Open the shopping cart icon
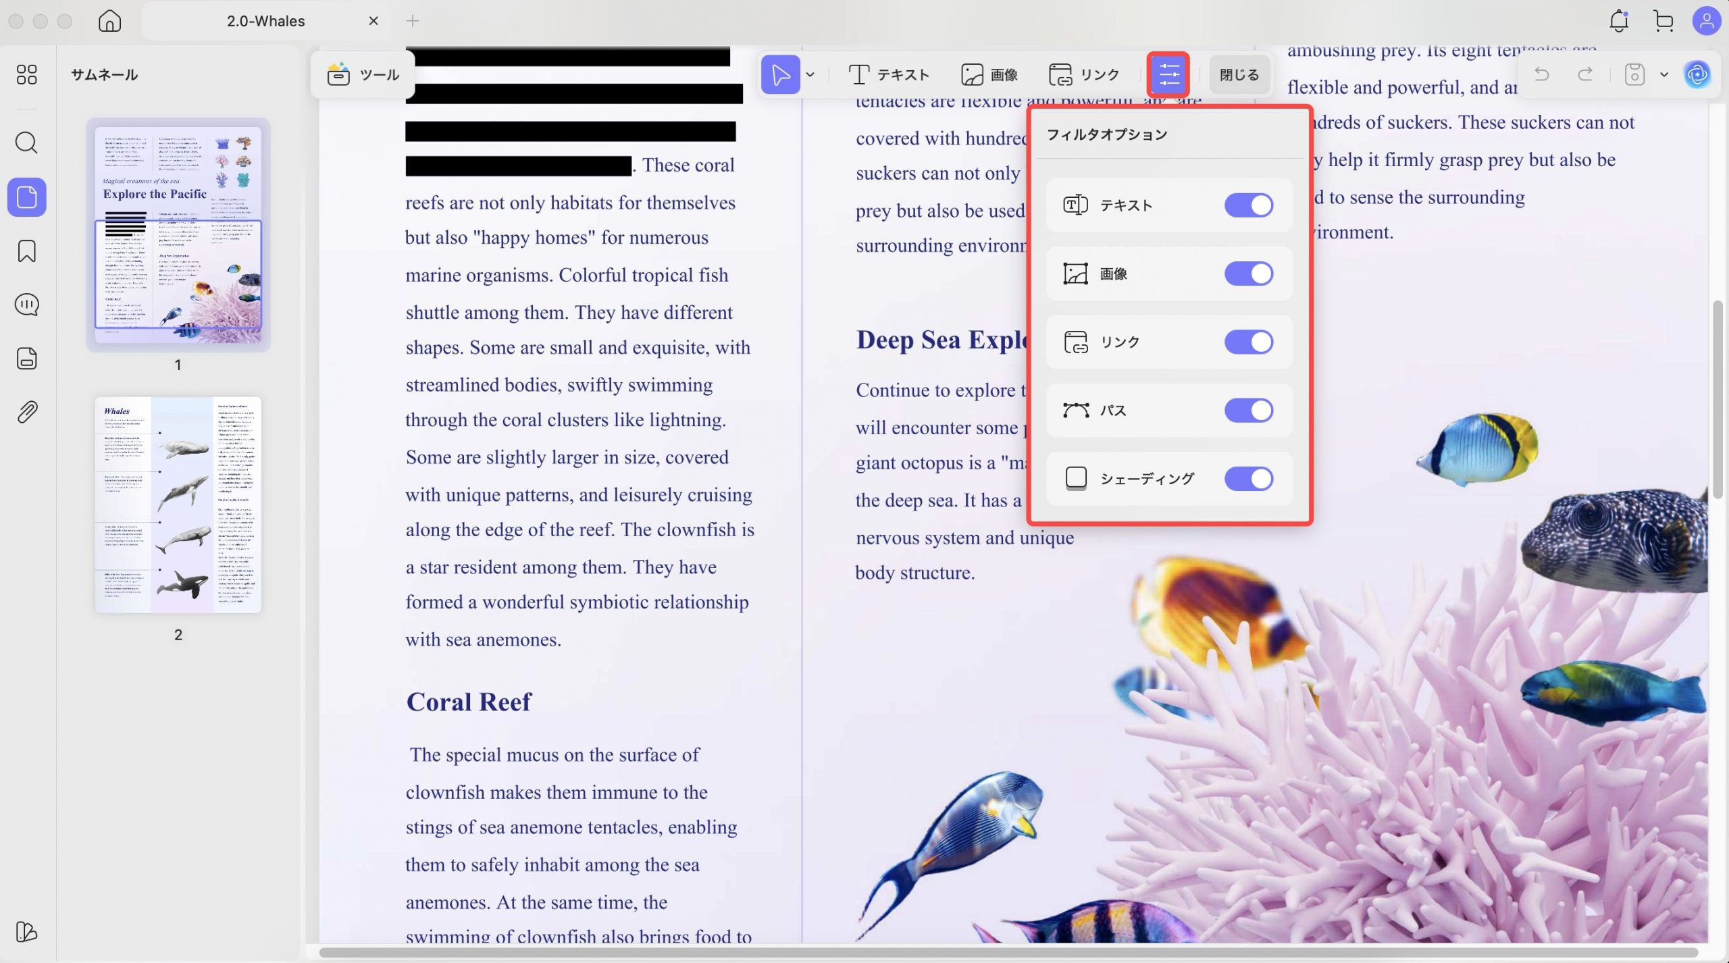Screen dimensions: 1729x963 click(x=1663, y=21)
